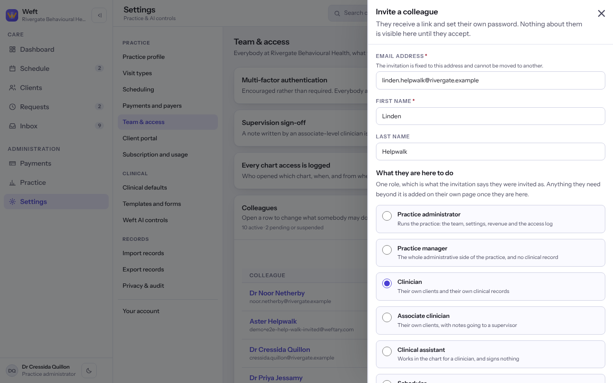The image size is (613, 383).
Task: Go to Weft AI controls
Action: [168, 220]
